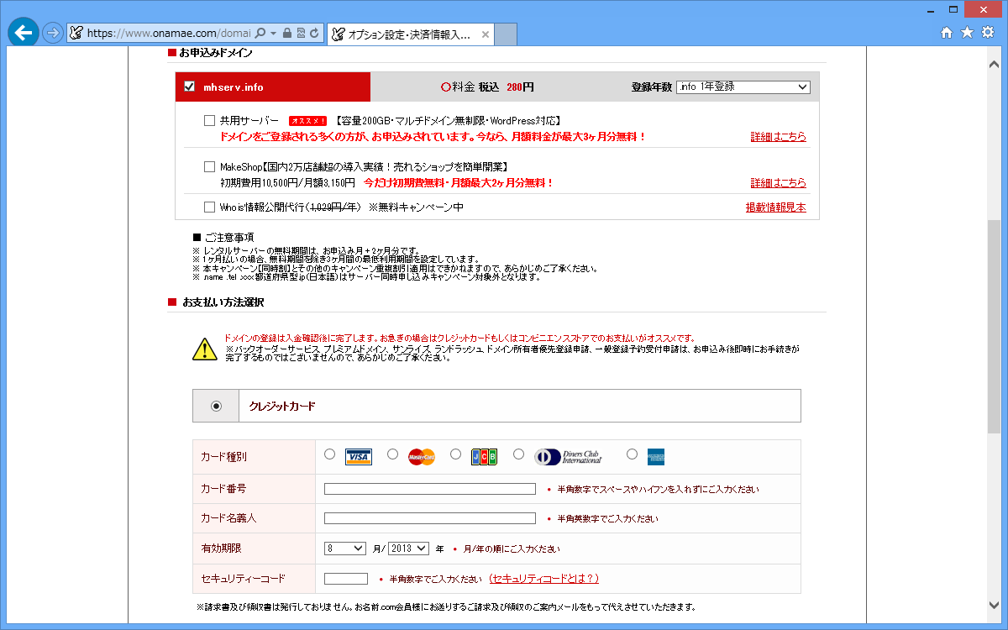This screenshot has width=1008, height=630.
Task: Click into the カード番号 input field
Action: [429, 489]
